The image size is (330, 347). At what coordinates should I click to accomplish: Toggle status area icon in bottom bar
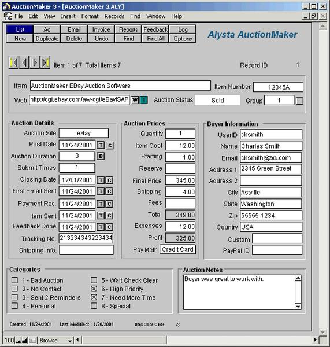click(33, 340)
